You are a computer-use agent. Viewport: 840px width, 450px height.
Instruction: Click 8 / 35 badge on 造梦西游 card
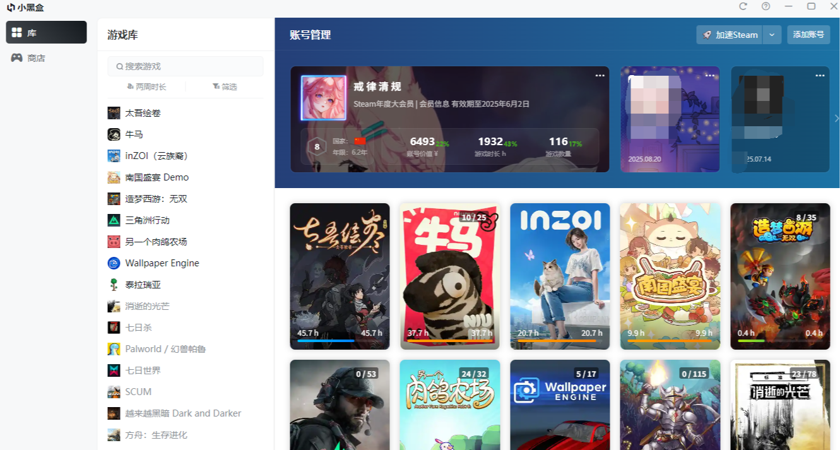(x=807, y=217)
